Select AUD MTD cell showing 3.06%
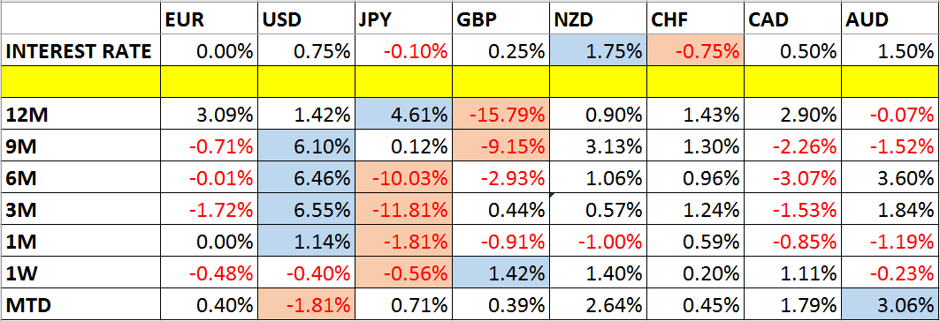 pyautogui.click(x=890, y=304)
